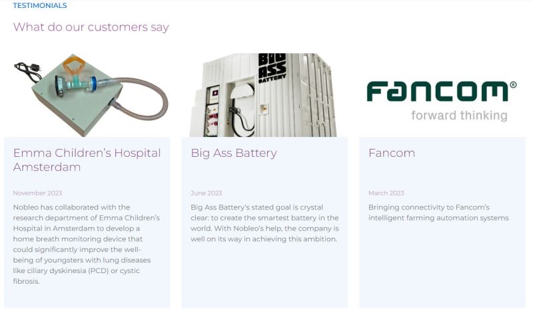The height and width of the screenshot is (311, 533).
Task: Click the 'What do our customers say' heading
Action: [91, 27]
